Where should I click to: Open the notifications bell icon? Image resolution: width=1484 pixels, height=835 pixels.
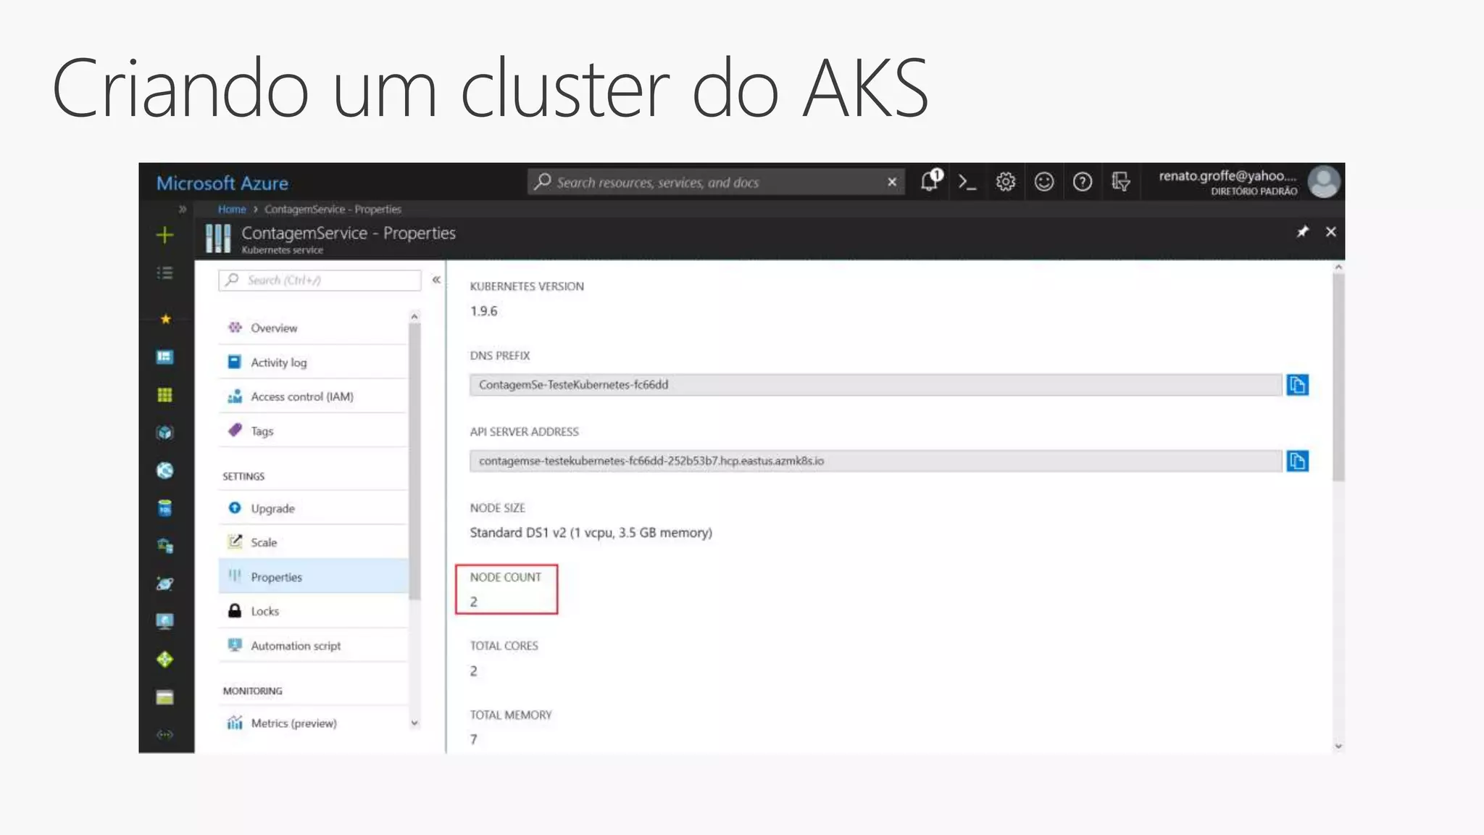click(930, 181)
